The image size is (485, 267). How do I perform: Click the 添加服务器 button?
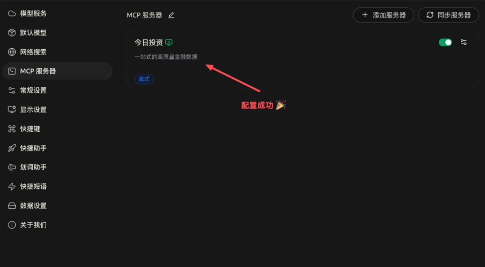[384, 15]
